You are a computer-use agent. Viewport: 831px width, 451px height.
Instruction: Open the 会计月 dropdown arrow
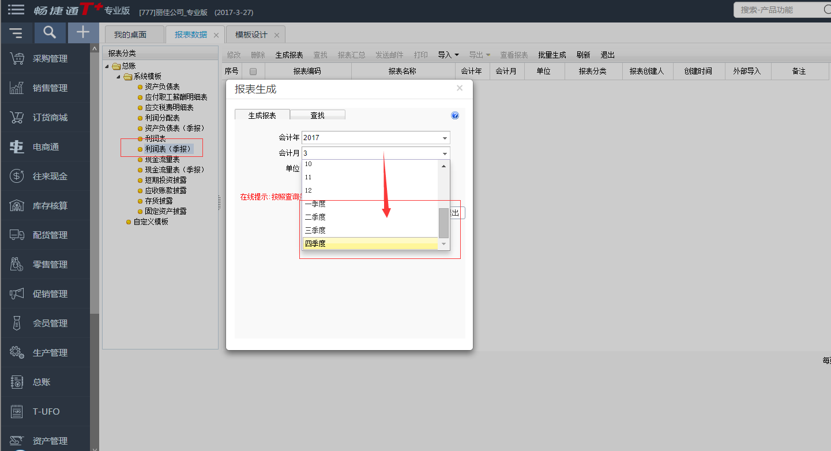445,153
